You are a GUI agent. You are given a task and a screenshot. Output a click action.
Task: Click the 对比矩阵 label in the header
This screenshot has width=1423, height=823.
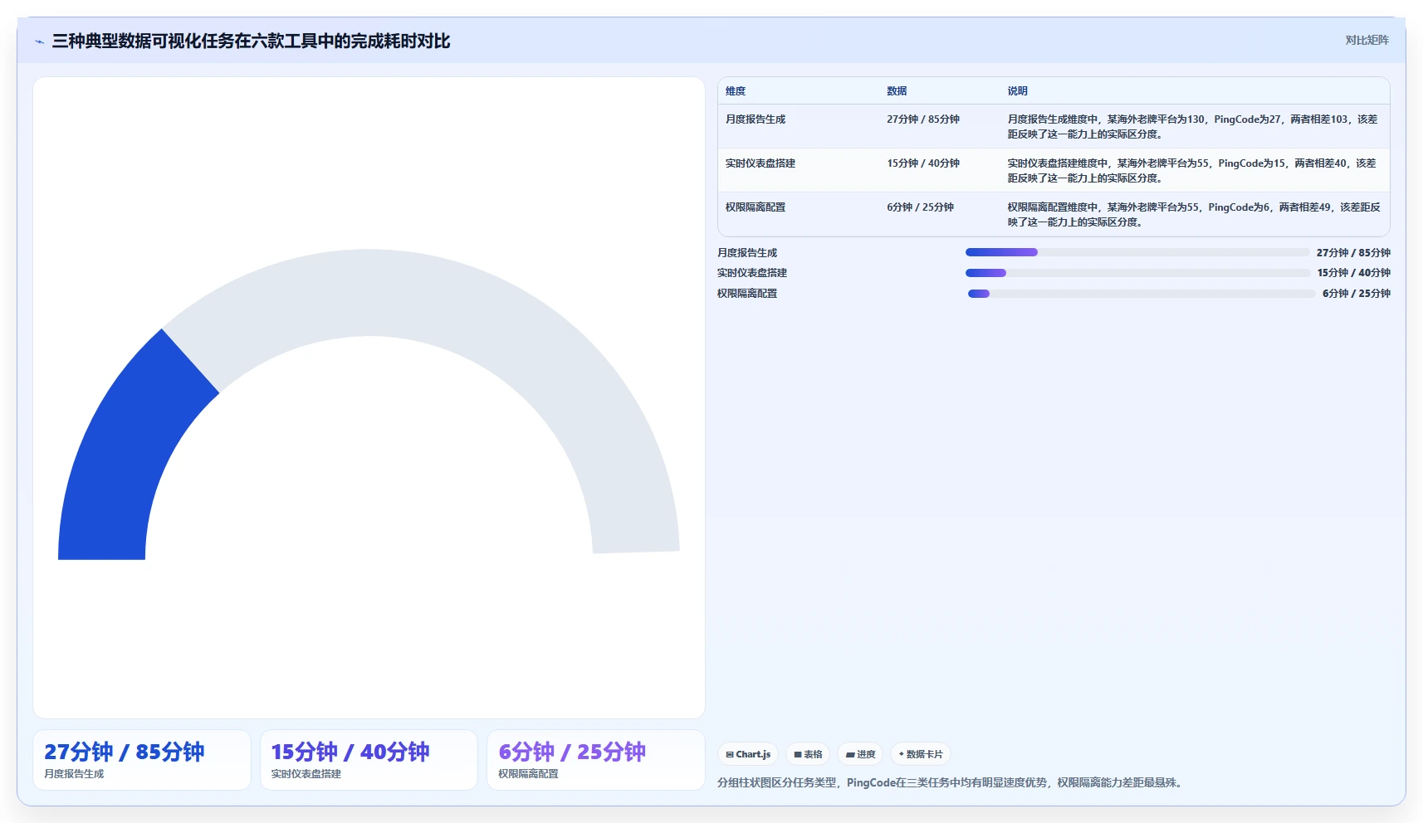[1367, 40]
